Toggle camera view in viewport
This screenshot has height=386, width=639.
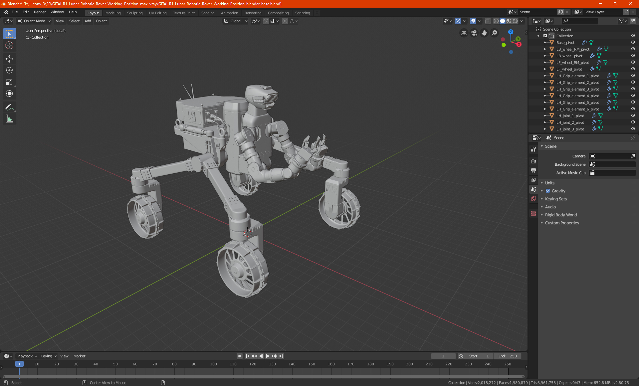[474, 33]
